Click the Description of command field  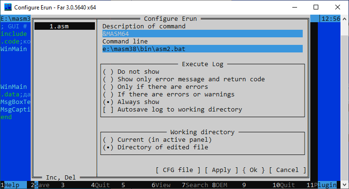(202, 34)
